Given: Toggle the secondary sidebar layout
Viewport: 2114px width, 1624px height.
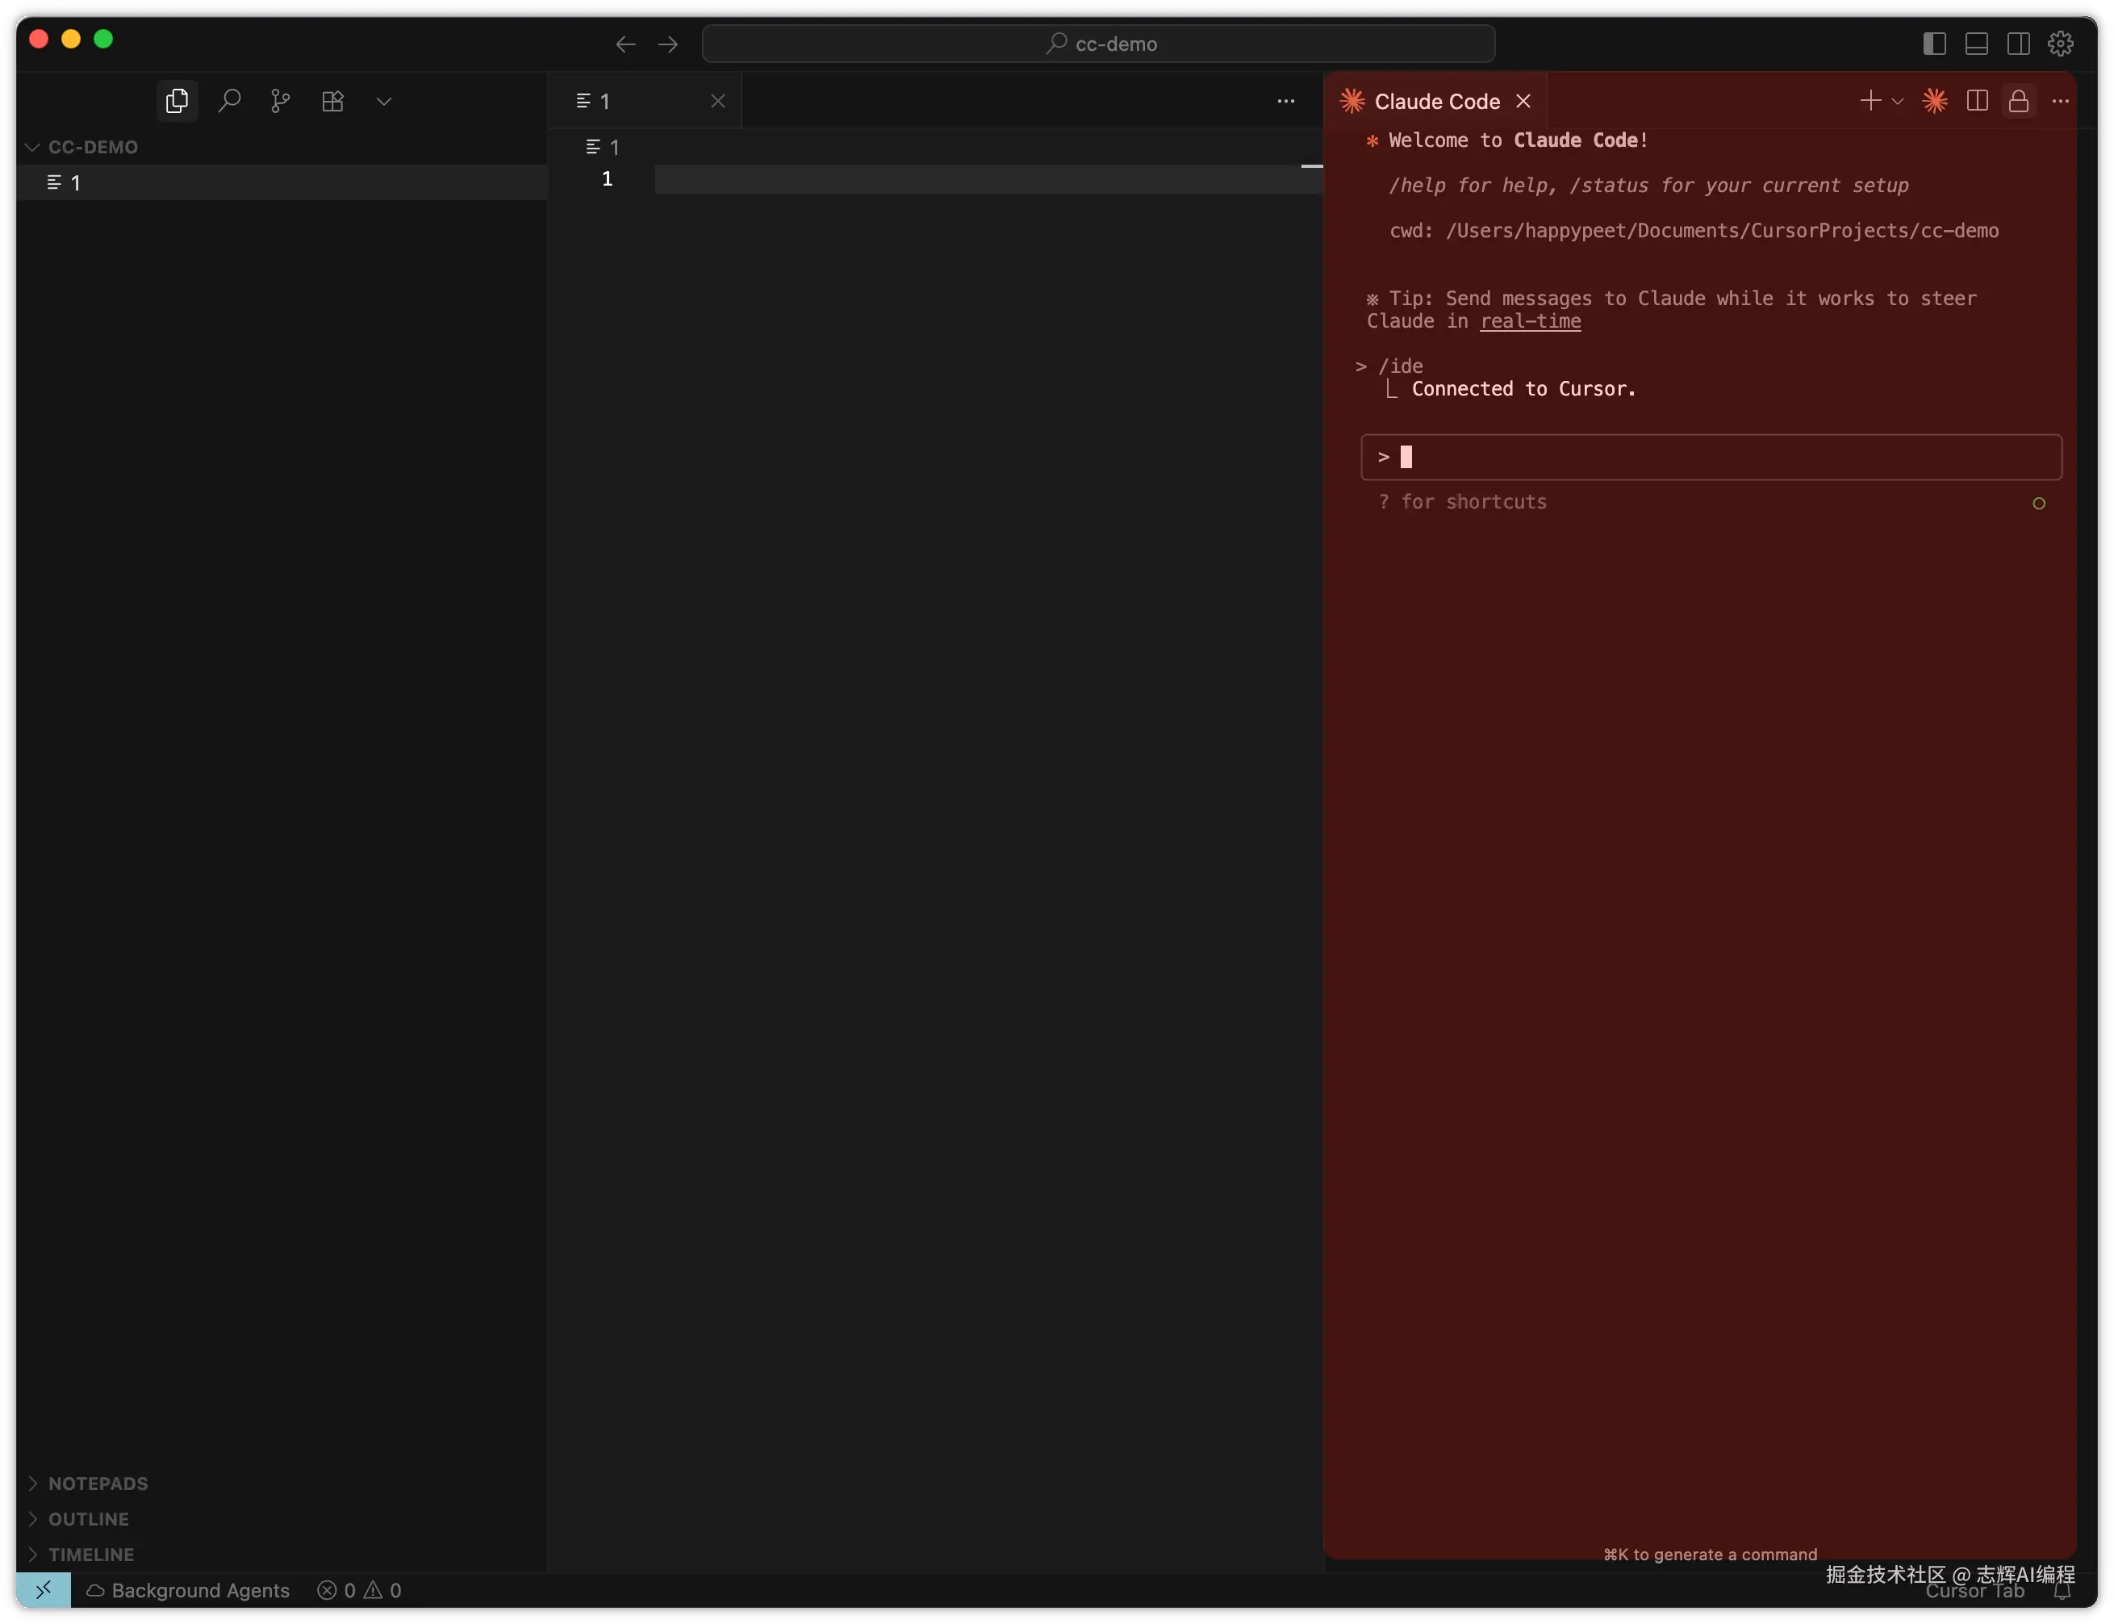Looking at the screenshot, I should click(2018, 44).
